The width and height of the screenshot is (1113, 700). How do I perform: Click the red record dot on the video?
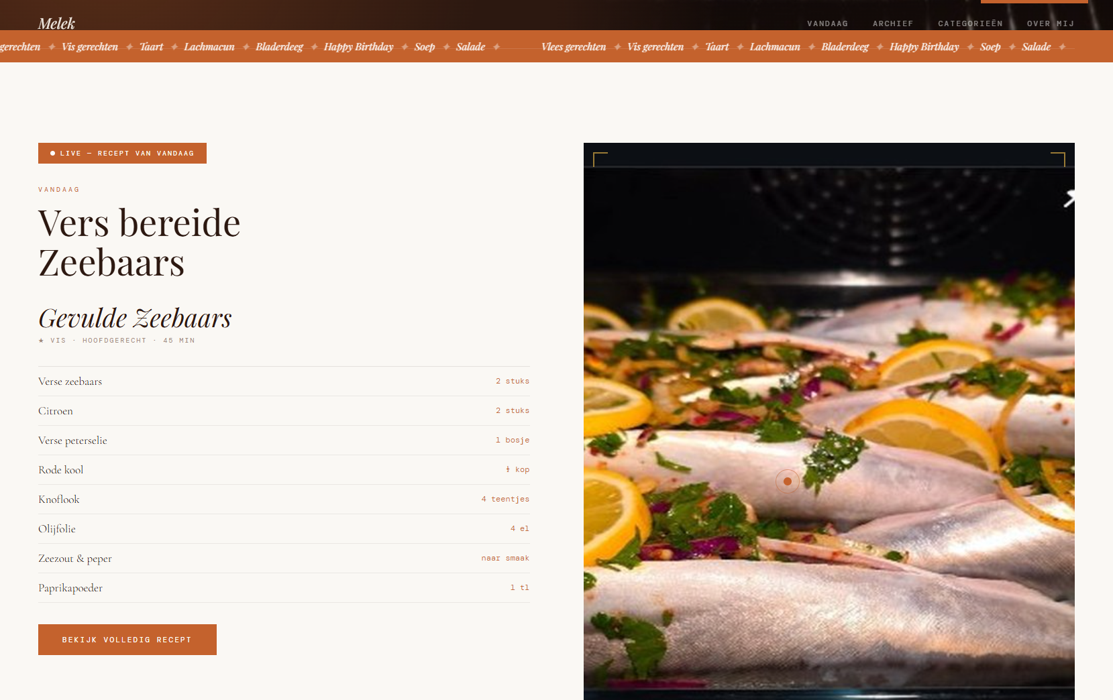tap(788, 481)
